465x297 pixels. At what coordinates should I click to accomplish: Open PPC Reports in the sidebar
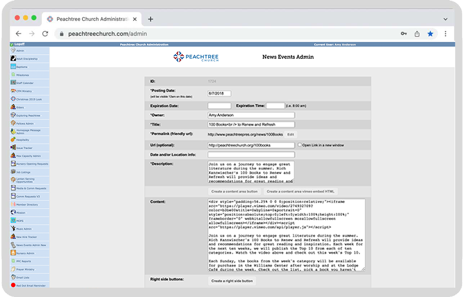click(x=23, y=261)
